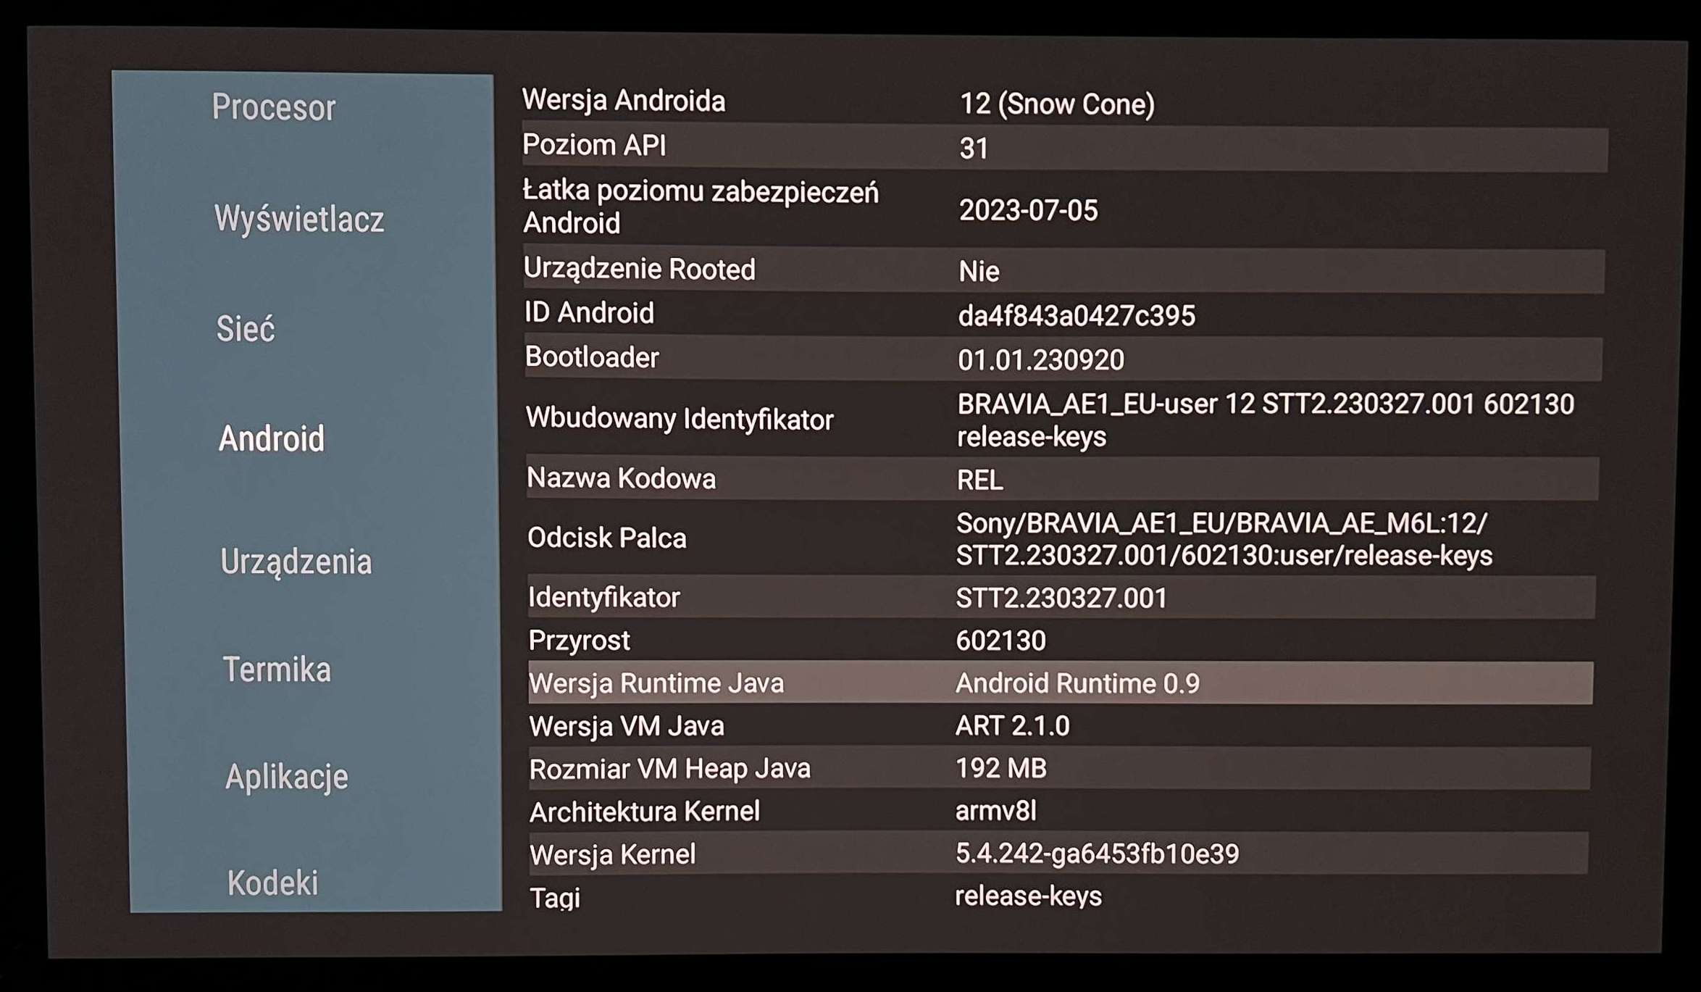Click the Urządzenie Rooted label

[x=639, y=269]
